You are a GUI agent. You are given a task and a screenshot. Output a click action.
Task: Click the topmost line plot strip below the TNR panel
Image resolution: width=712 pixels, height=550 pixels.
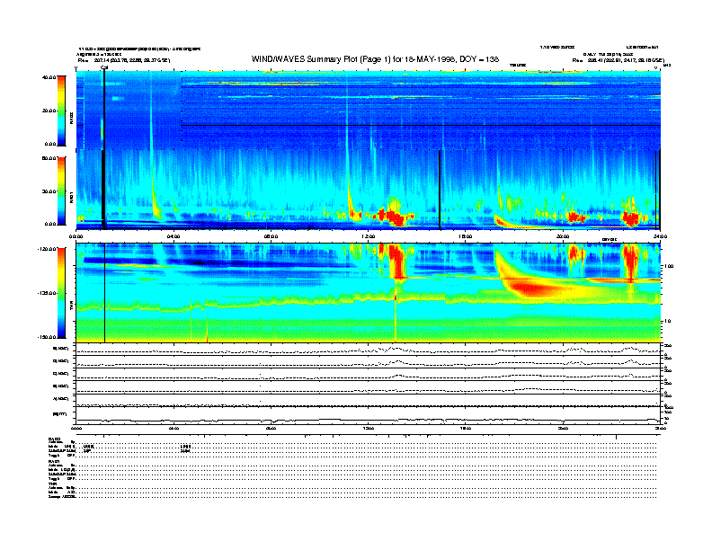coord(369,350)
